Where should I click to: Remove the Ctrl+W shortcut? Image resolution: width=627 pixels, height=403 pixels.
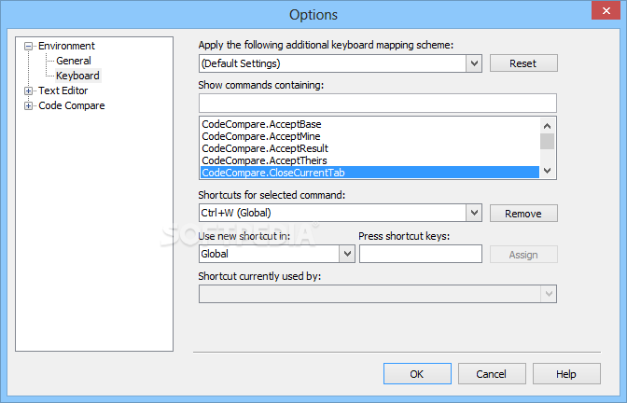coord(523,214)
